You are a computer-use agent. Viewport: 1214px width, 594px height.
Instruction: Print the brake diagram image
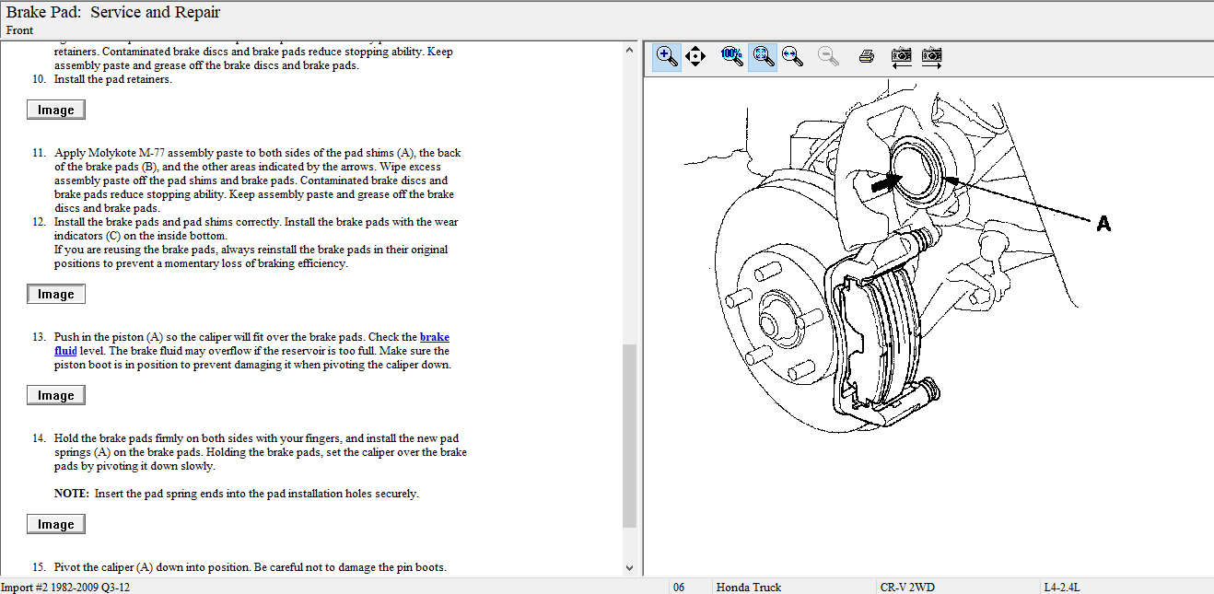(x=866, y=56)
